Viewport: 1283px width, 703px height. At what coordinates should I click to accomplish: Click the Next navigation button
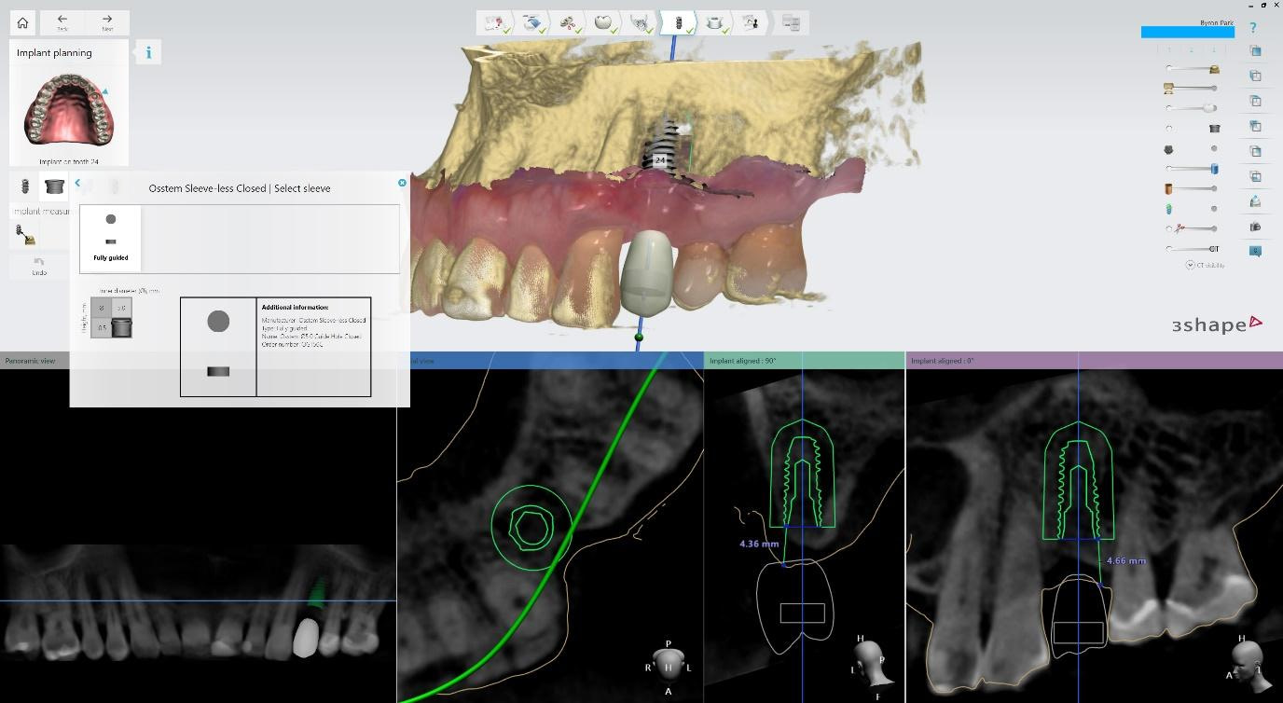coord(105,22)
